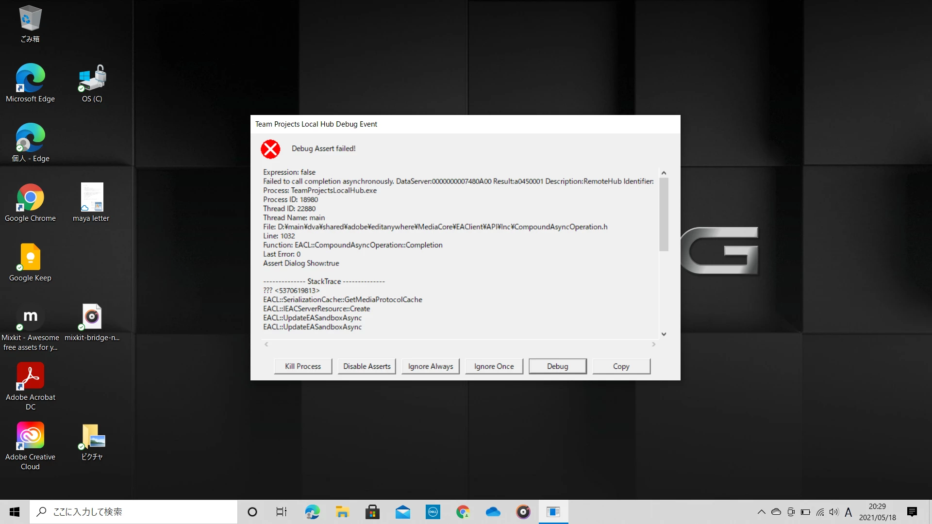The image size is (932, 524).
Task: Click the GetMediaProtocolCache stack trace line
Action: pos(343,300)
